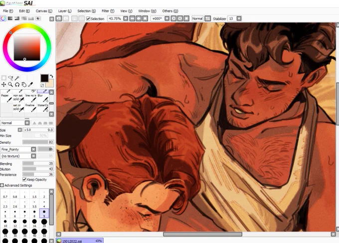
Task: Show the HSV slider panel icon
Action: [17, 18]
